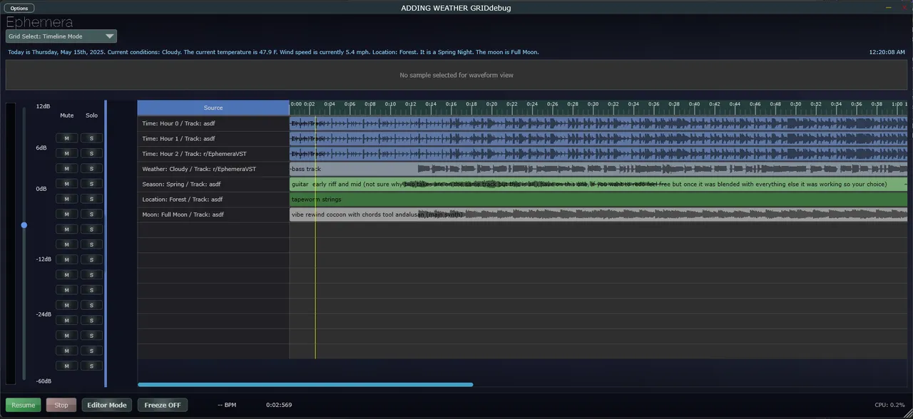This screenshot has height=419, width=913.
Task: Open the Grid Select: Timeline Mode dropdown
Action: [60, 36]
